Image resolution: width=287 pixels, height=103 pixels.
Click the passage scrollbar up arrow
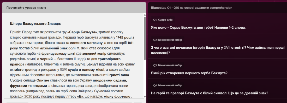[x=145, y=15]
